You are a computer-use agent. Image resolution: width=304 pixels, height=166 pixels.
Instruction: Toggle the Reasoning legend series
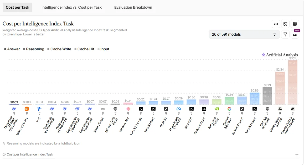[x=33, y=49]
